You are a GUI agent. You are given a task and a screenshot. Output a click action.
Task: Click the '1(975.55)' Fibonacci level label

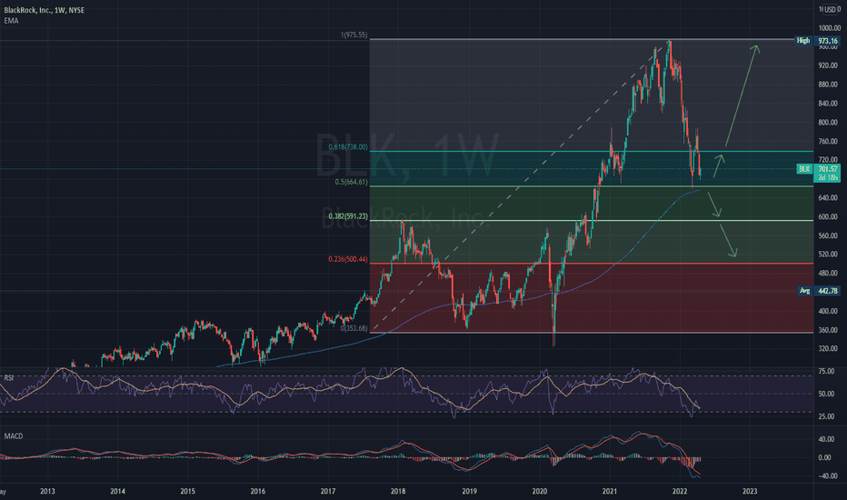(354, 35)
